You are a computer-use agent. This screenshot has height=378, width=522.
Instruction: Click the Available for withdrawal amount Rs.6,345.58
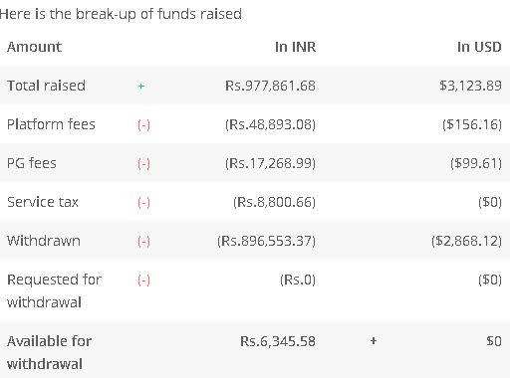(x=278, y=341)
